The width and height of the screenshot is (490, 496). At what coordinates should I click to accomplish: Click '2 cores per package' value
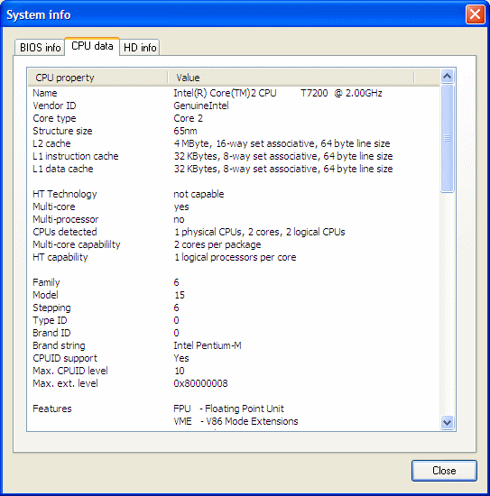[x=217, y=244]
